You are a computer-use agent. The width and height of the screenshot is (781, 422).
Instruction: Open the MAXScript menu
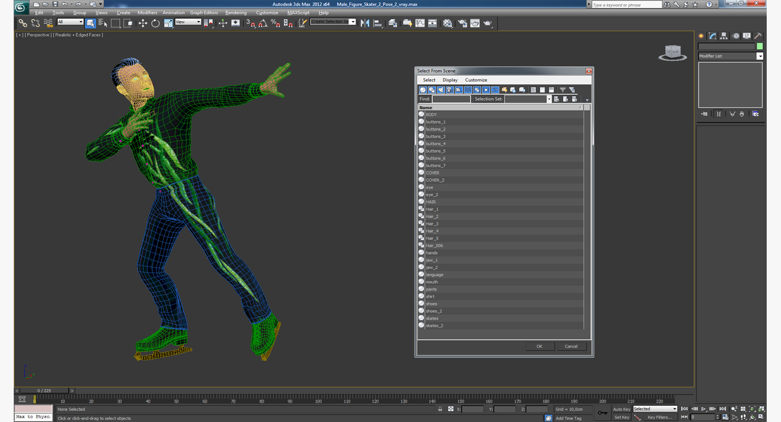pos(298,13)
